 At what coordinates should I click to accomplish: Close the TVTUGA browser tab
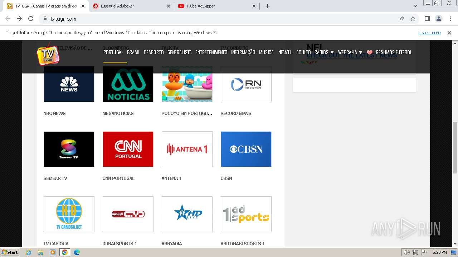pyautogui.click(x=83, y=6)
